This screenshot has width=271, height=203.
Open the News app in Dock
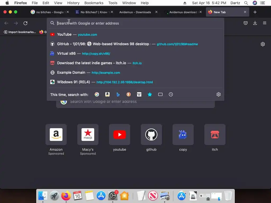tap(153, 196)
